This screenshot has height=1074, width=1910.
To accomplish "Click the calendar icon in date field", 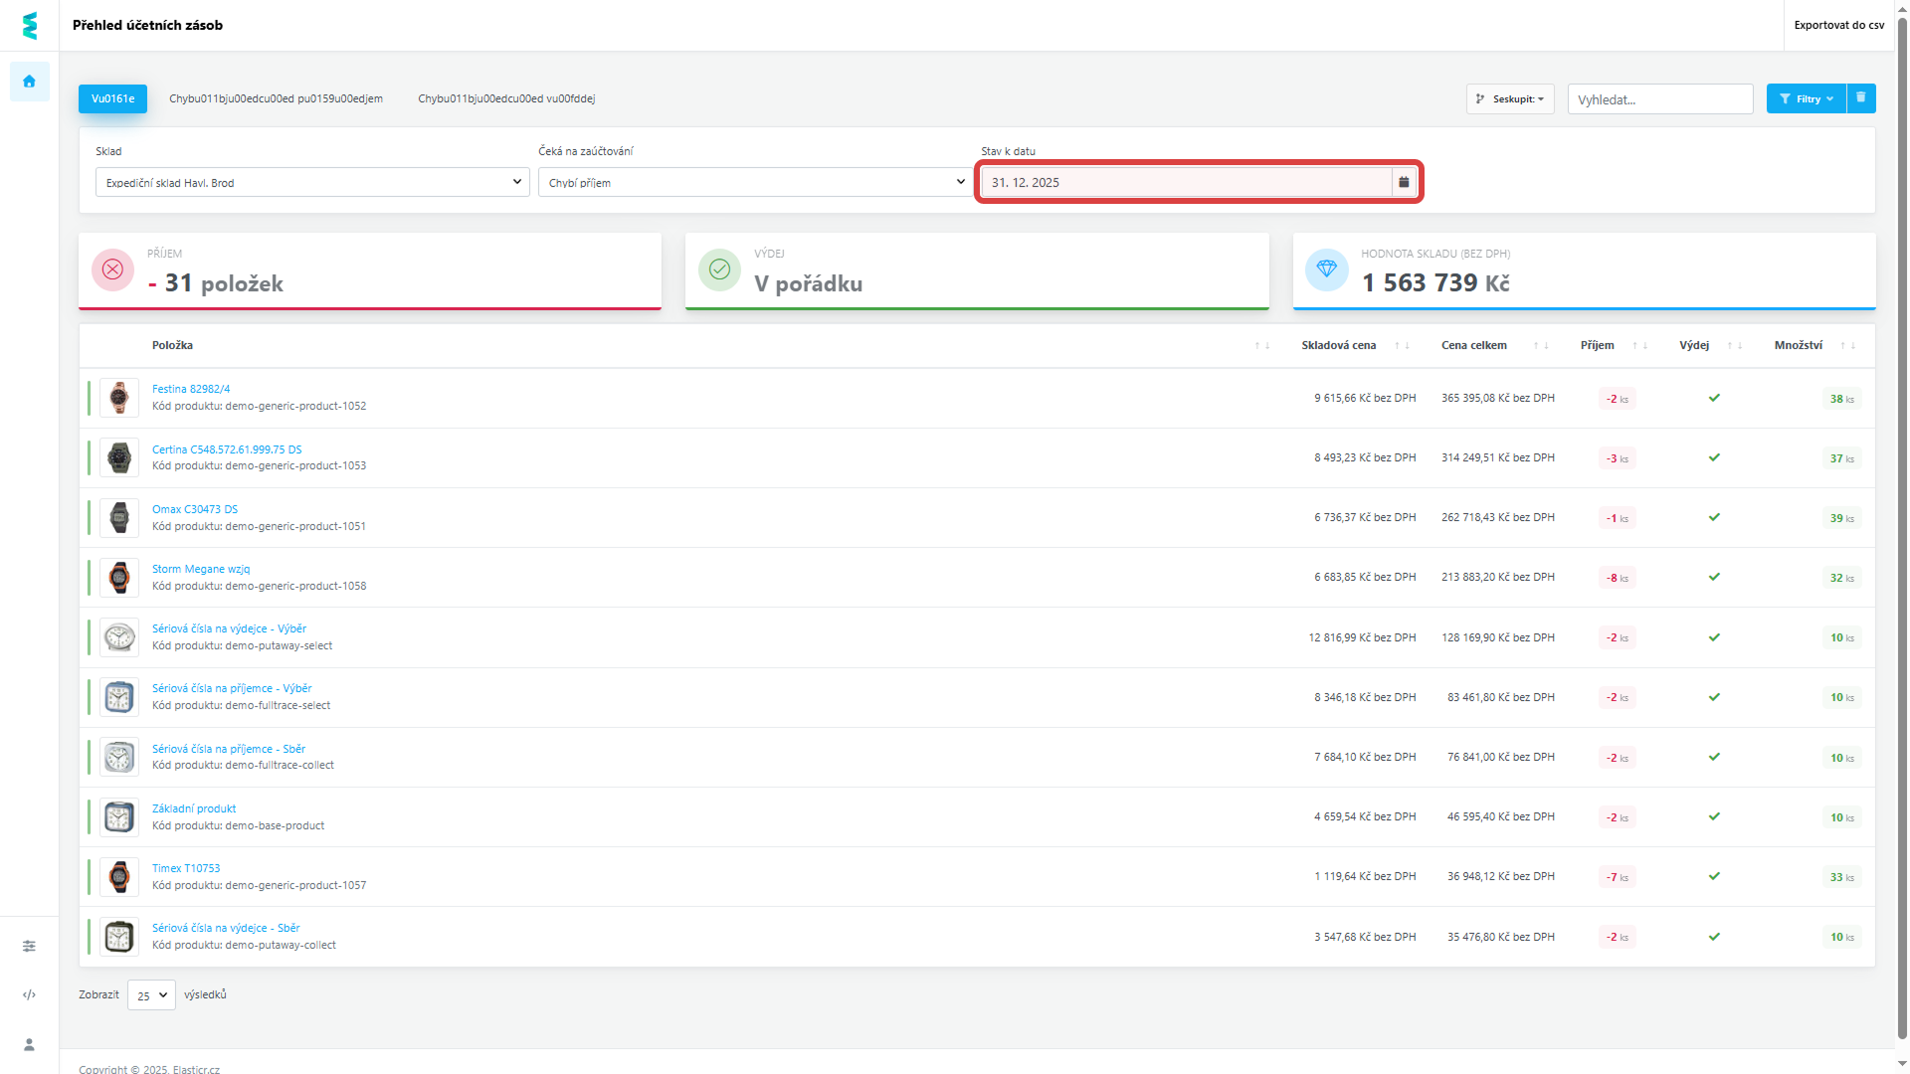I will 1404,183.
